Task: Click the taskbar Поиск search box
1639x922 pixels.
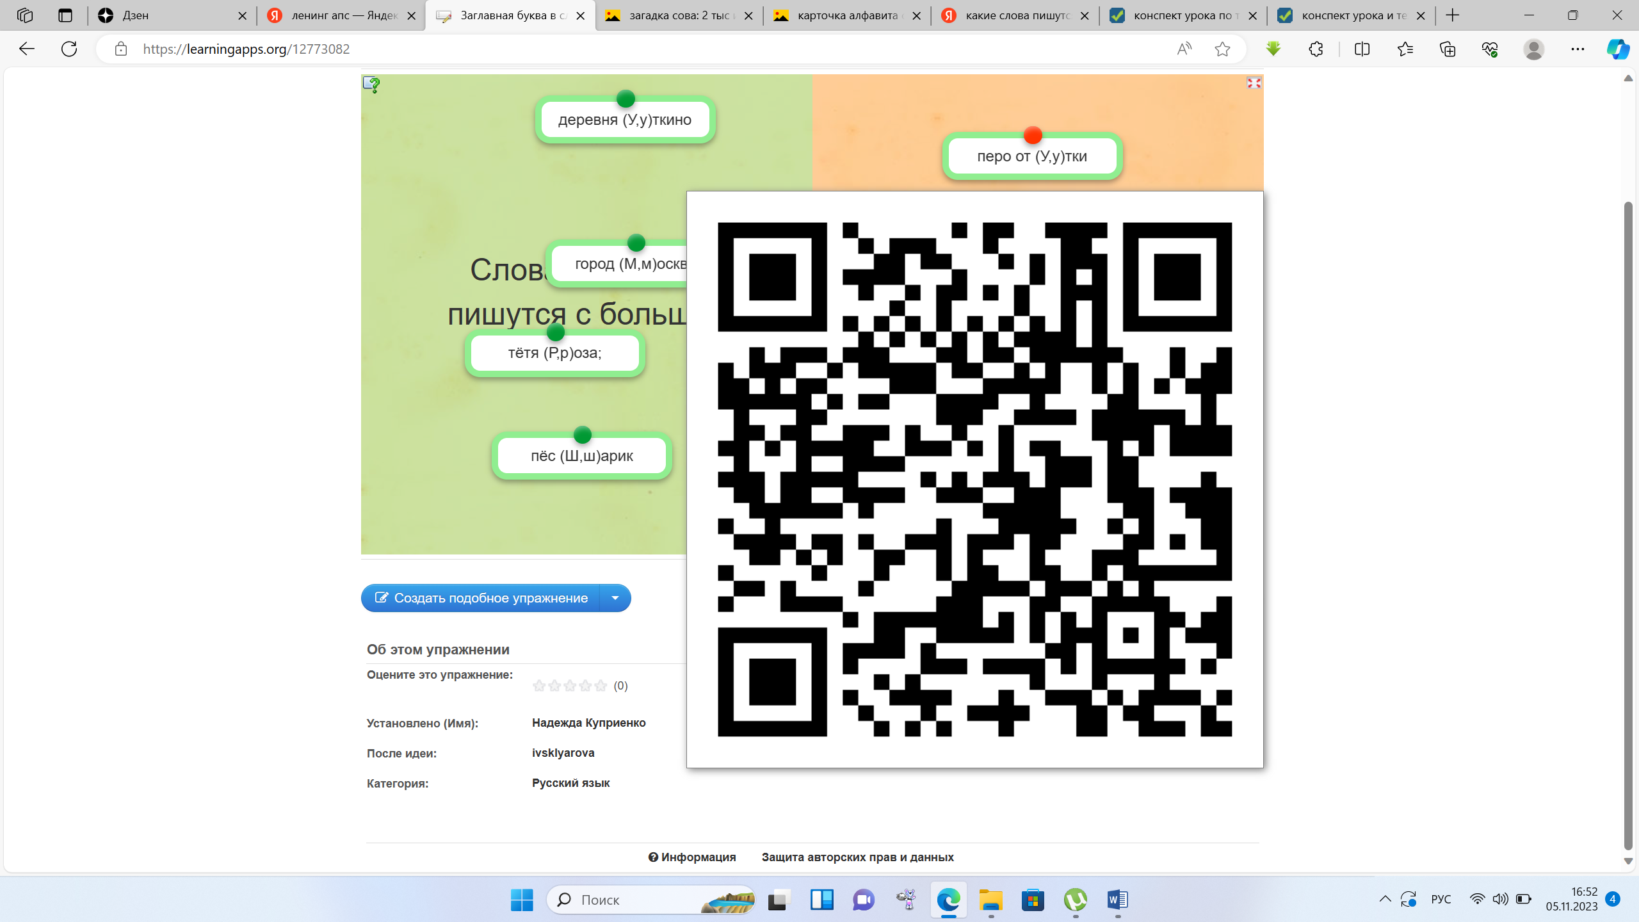Action: click(651, 900)
